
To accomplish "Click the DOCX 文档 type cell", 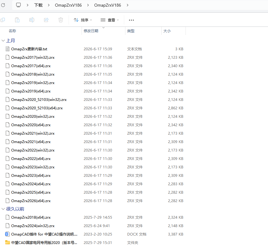I will [137, 234].
